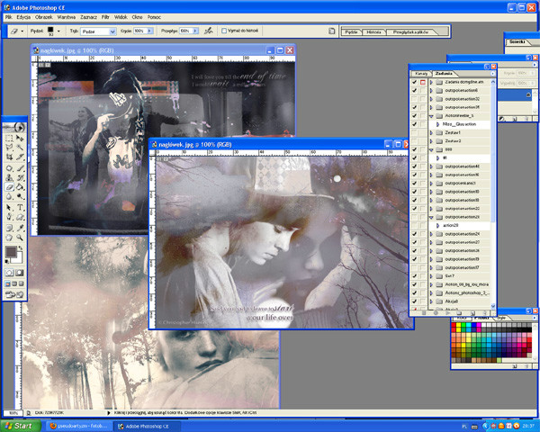The height and width of the screenshot is (432, 540).
Task: Jump to ImageReady from toolbox
Action: point(14,294)
